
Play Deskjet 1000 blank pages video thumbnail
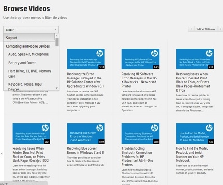(31, 133)
